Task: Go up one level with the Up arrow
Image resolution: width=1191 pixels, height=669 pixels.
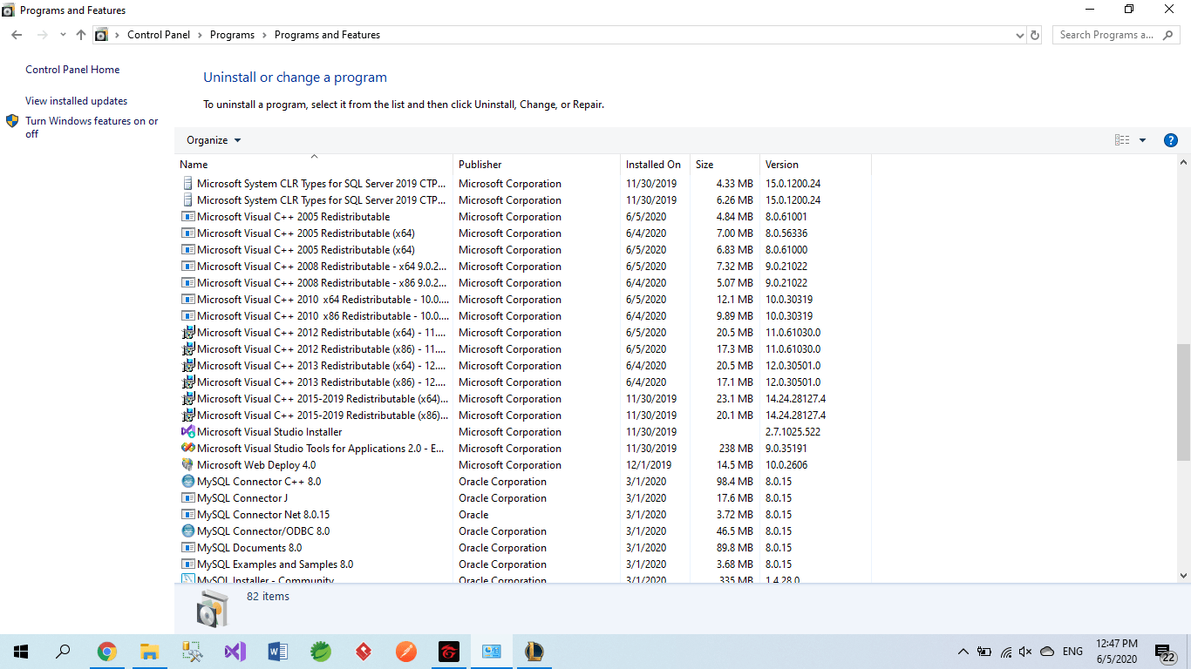Action: coord(81,35)
